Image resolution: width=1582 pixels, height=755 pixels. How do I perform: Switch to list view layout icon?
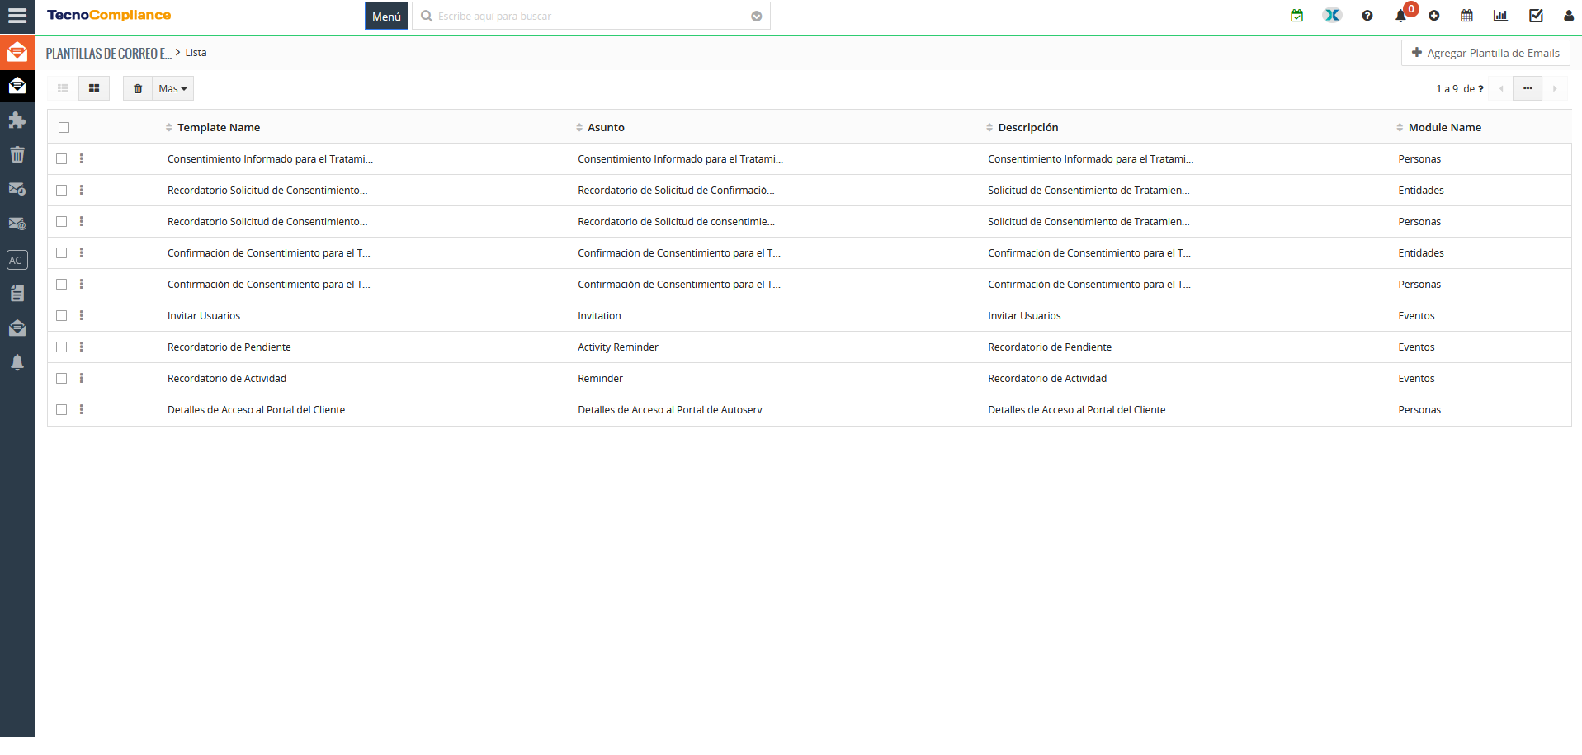64,88
